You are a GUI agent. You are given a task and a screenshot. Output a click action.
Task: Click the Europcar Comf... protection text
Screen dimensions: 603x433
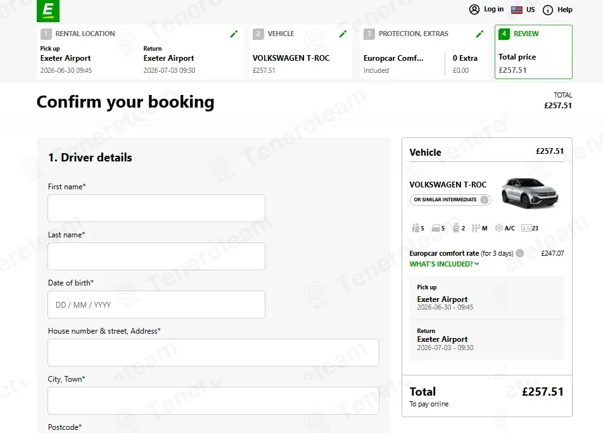(393, 58)
